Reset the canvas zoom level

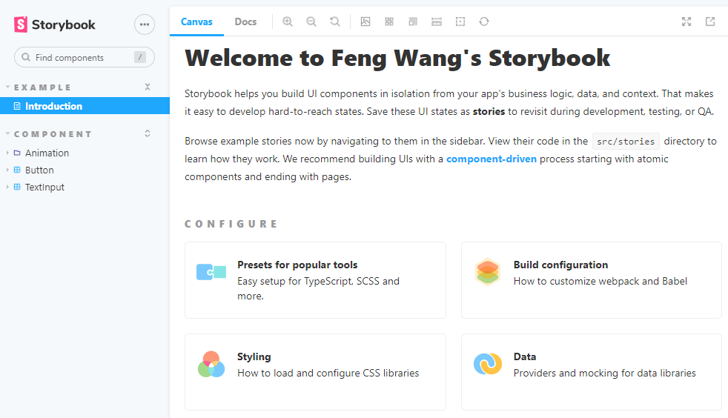click(x=335, y=21)
